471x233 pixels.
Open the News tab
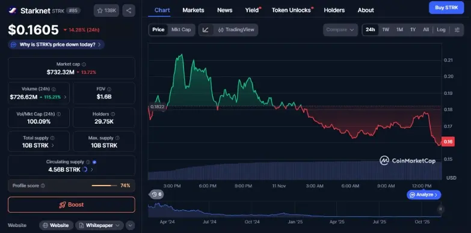225,10
